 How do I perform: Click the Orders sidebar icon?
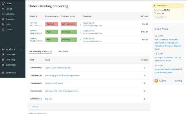click(x=3, y=3)
